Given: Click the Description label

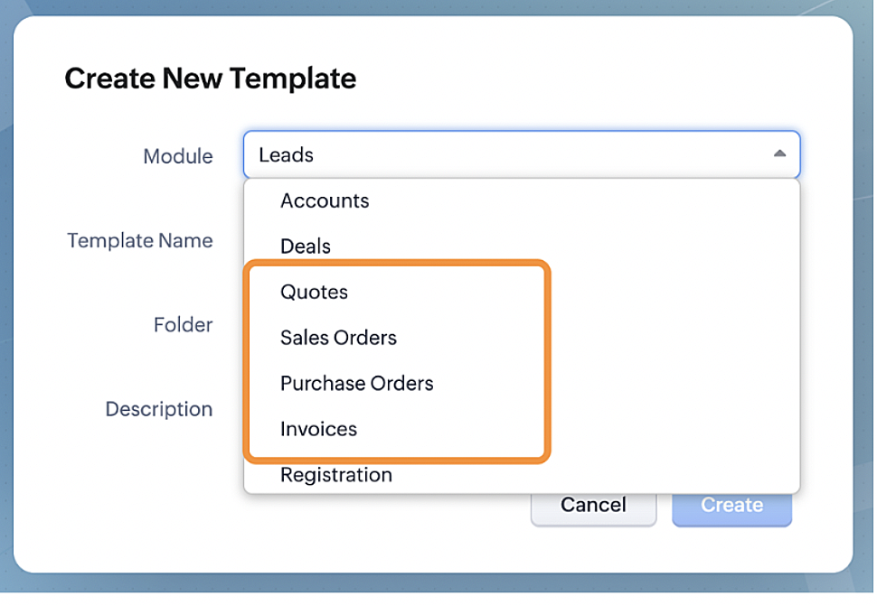Looking at the screenshot, I should (x=158, y=409).
